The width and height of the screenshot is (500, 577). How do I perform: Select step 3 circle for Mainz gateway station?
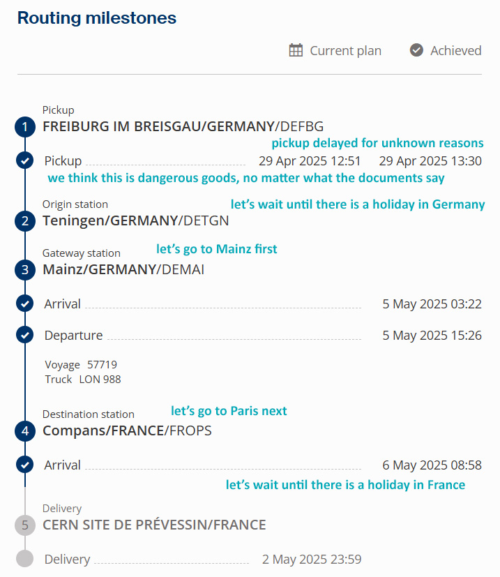click(x=25, y=270)
